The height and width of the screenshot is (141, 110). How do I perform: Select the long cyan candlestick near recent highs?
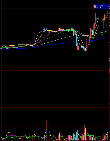pos(104,23)
